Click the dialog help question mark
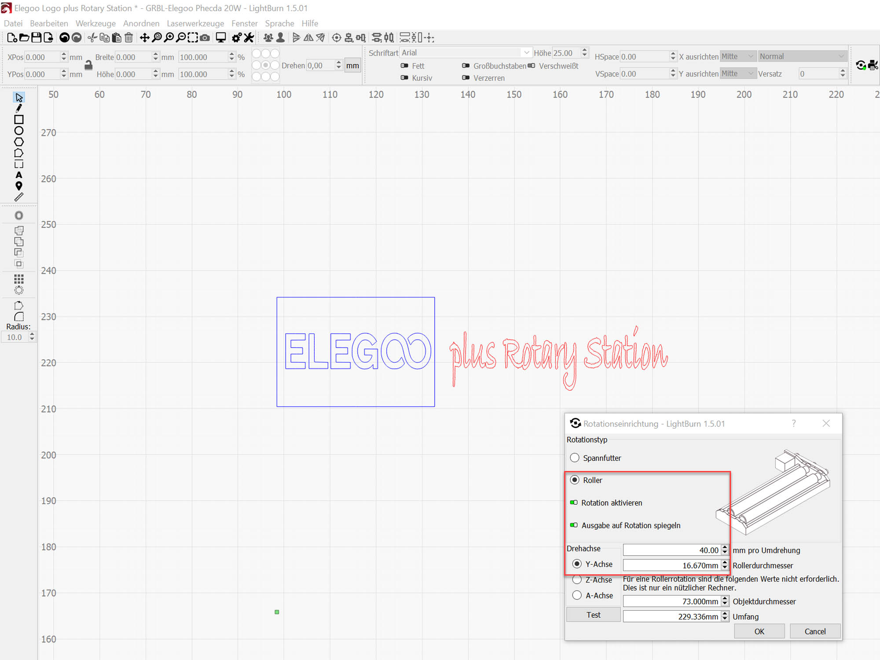 794,423
